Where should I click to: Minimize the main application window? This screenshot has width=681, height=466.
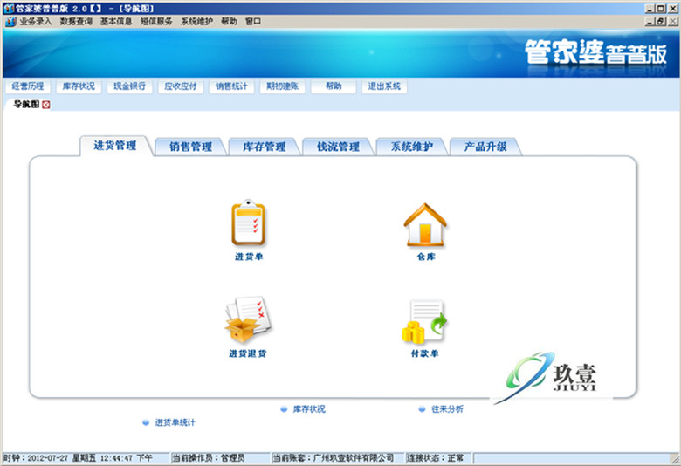point(650,8)
